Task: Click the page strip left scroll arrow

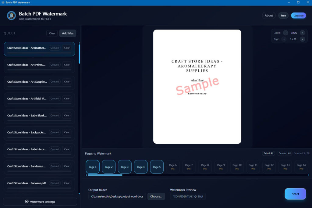Action: tap(86, 175)
